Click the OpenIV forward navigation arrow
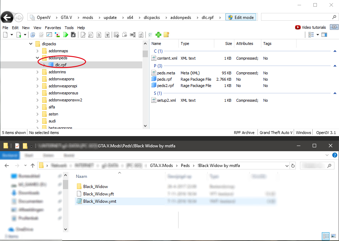339x241 pixels. 19,18
